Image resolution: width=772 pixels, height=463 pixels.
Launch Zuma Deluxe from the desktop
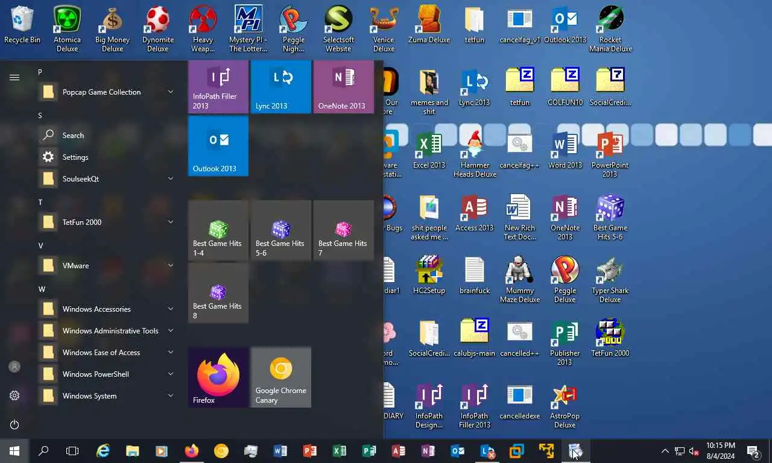[x=429, y=25]
